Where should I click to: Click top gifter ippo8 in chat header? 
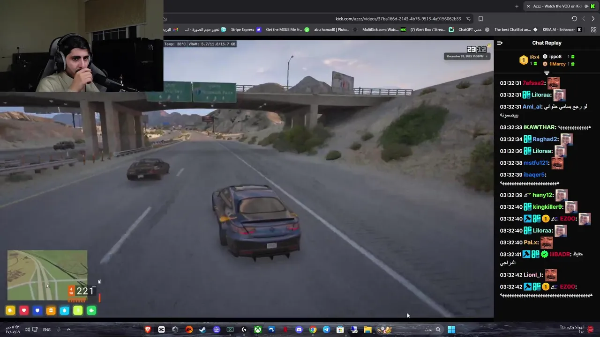(555, 57)
